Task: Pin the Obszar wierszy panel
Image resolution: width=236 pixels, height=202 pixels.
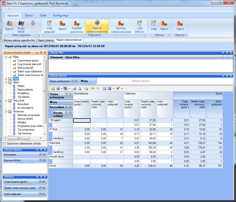Action: pos(41,150)
